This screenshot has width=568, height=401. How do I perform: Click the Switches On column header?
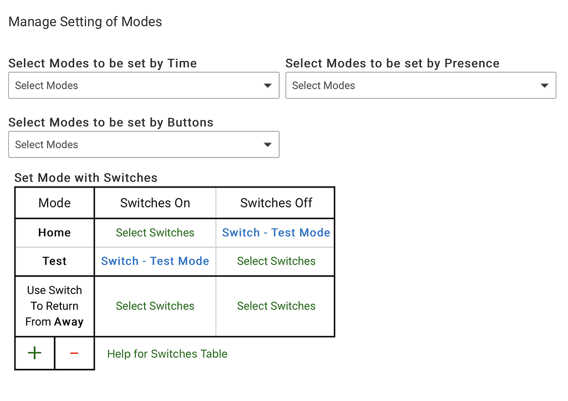click(155, 203)
